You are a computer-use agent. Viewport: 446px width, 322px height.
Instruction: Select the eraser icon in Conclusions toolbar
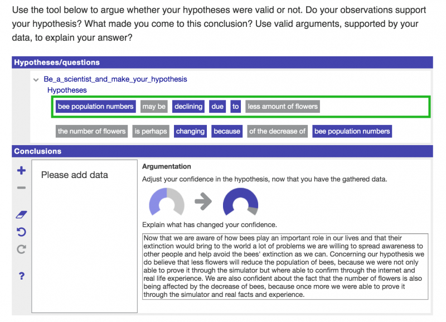[x=21, y=214]
